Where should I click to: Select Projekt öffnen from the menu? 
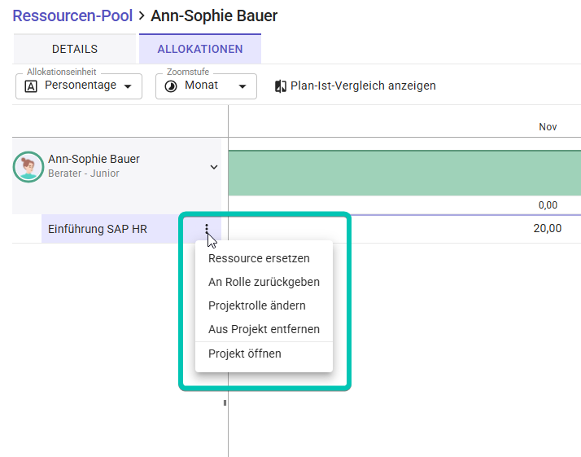point(245,354)
